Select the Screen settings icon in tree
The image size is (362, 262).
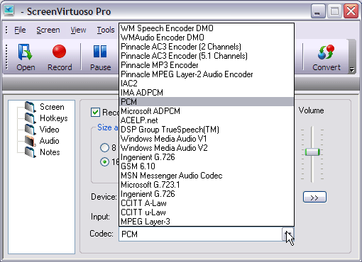point(30,107)
